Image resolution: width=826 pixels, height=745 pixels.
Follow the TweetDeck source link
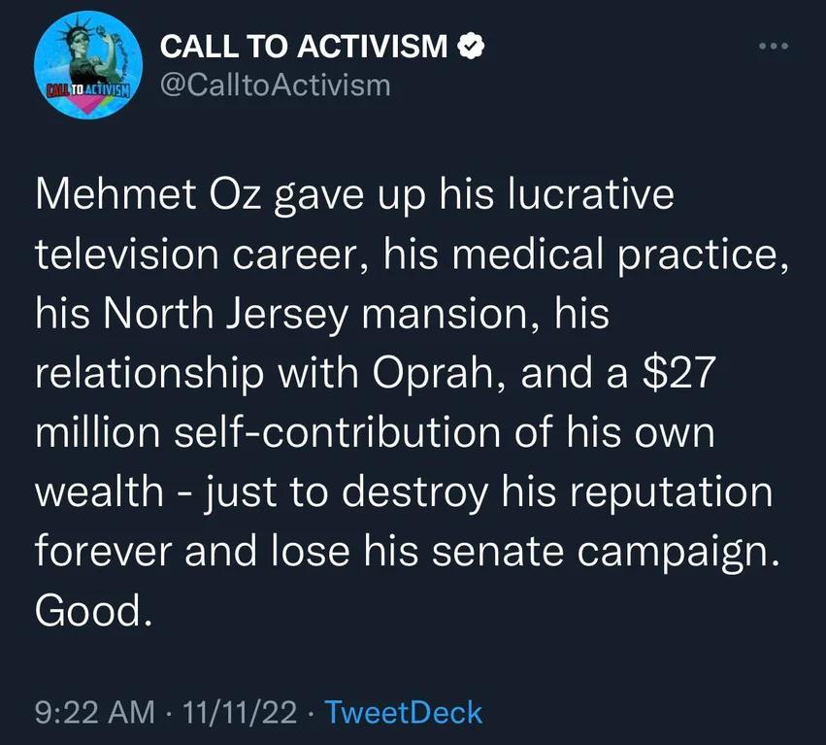pyautogui.click(x=404, y=712)
